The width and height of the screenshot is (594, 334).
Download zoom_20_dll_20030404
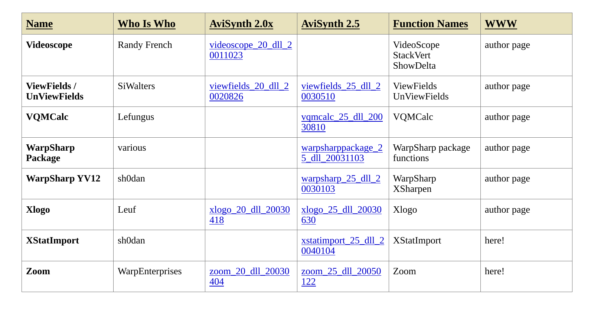pyautogui.click(x=249, y=276)
